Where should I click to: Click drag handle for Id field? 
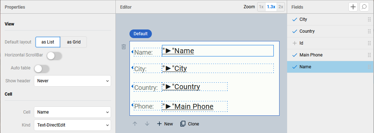click(x=369, y=43)
